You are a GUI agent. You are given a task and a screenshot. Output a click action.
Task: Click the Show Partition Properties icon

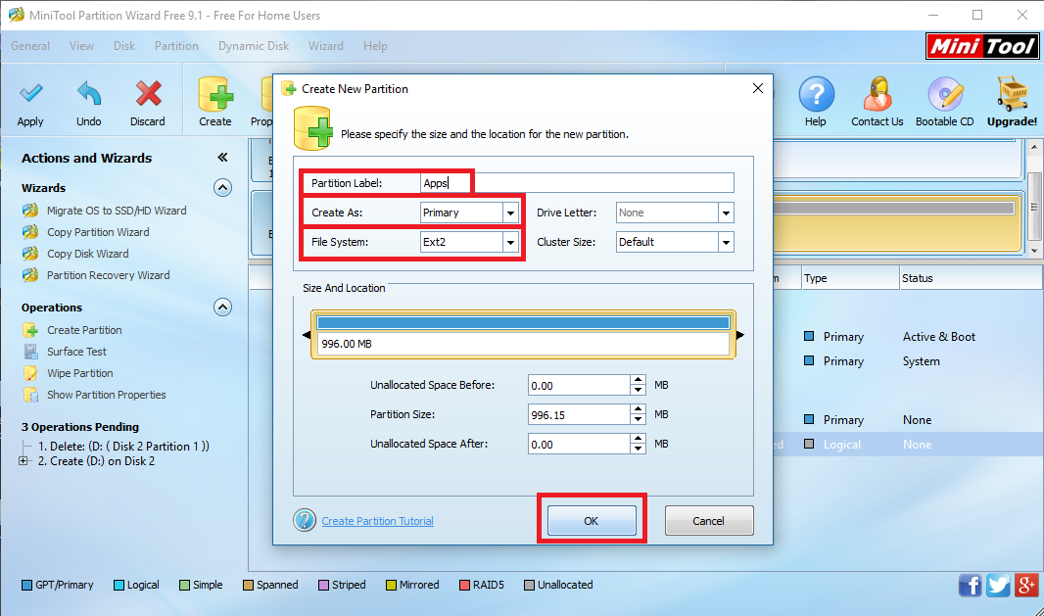click(x=30, y=395)
